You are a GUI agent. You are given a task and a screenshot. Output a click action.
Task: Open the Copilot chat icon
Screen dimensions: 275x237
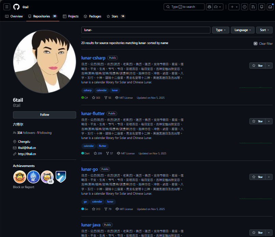[209, 7]
